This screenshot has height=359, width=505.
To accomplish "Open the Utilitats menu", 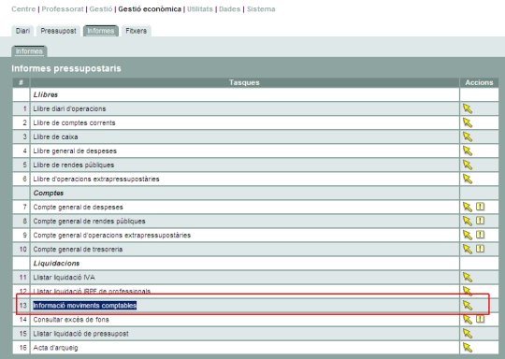I will pyautogui.click(x=200, y=9).
